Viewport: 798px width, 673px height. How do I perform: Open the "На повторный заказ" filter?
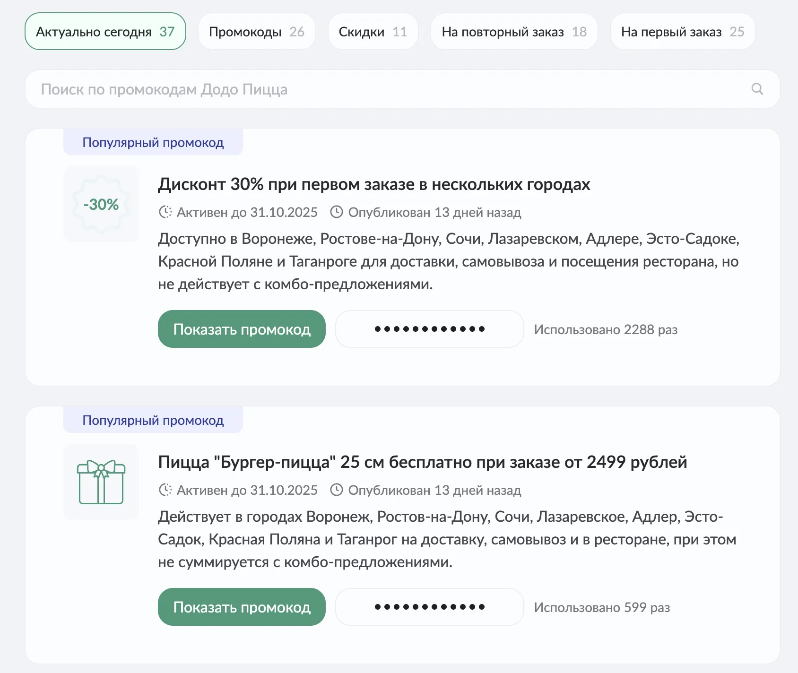(514, 31)
